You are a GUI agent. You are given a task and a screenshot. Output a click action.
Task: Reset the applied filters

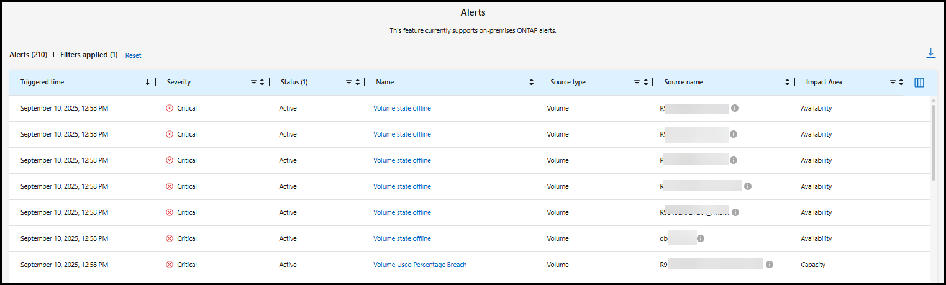(133, 55)
